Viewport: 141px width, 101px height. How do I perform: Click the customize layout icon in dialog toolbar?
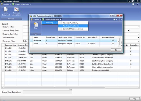(115, 19)
